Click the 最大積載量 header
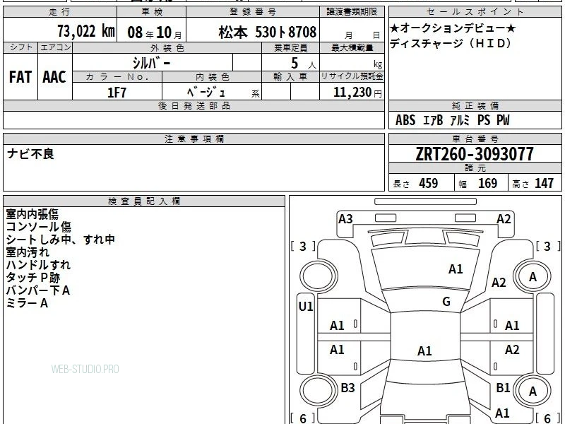565x424 pixels. (x=352, y=48)
